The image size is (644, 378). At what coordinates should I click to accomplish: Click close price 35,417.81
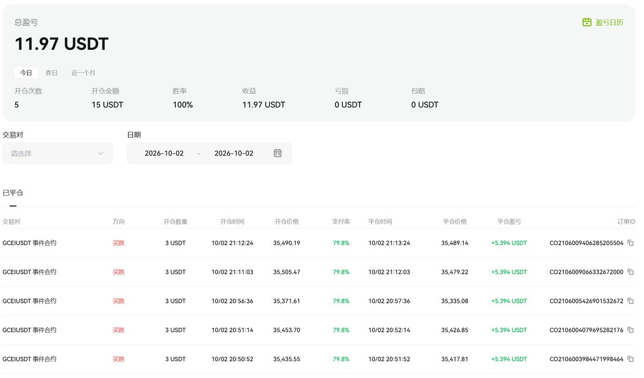point(455,359)
